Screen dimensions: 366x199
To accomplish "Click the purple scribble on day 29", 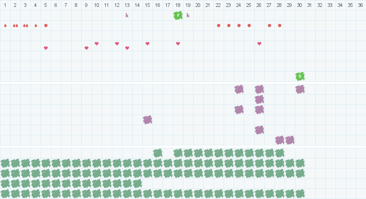I will pyautogui.click(x=290, y=140).
